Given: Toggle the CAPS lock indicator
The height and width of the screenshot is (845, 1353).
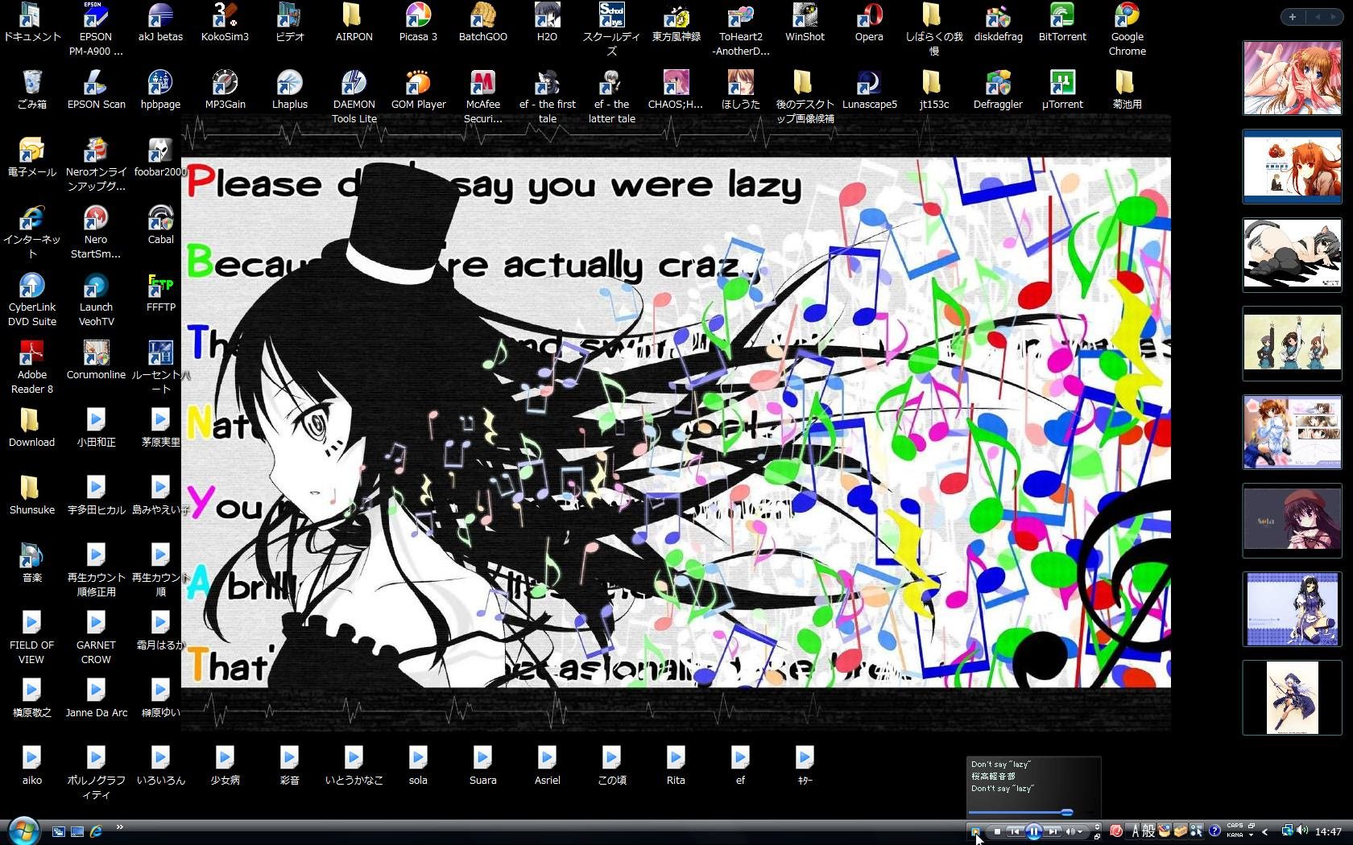Looking at the screenshot, I should [1235, 826].
